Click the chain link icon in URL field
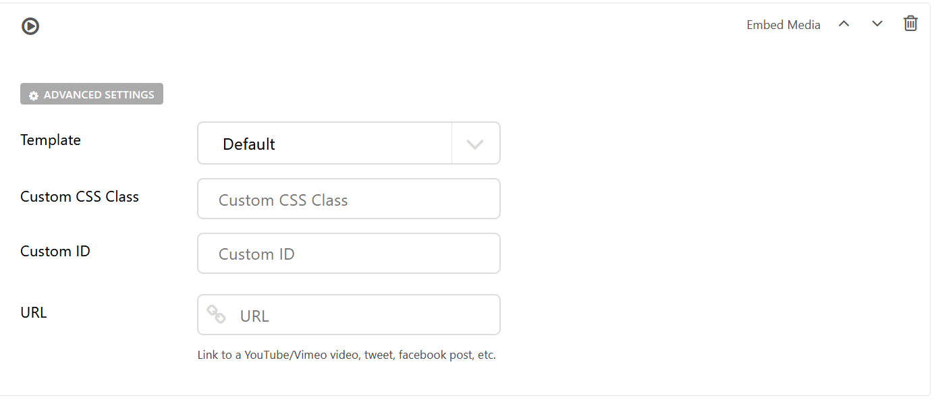This screenshot has width=936, height=404. tap(216, 314)
